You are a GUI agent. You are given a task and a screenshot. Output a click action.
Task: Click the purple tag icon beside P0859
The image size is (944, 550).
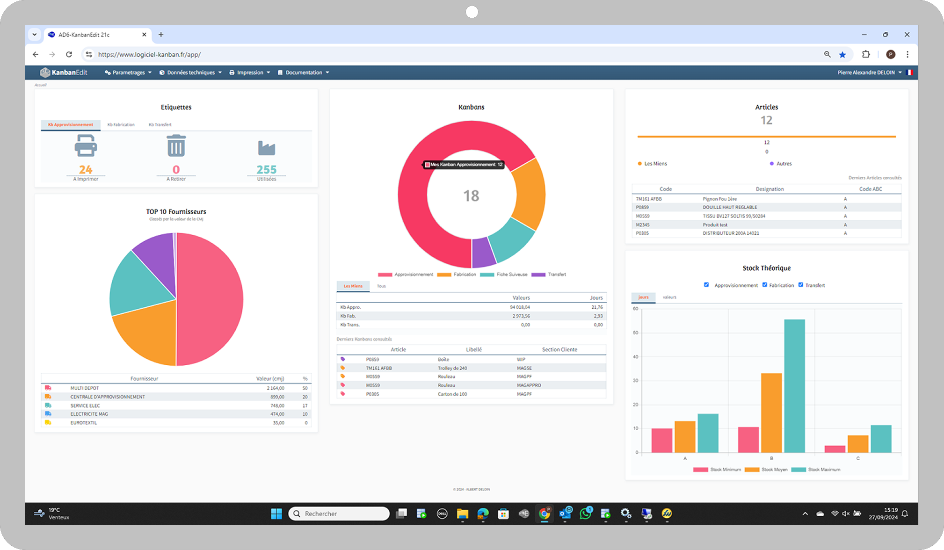pyautogui.click(x=343, y=359)
